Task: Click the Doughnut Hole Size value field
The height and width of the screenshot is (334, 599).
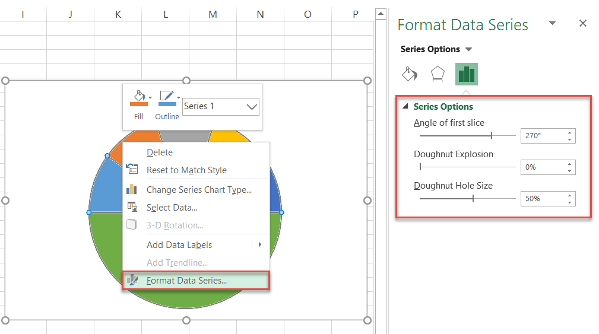Action: (x=542, y=199)
